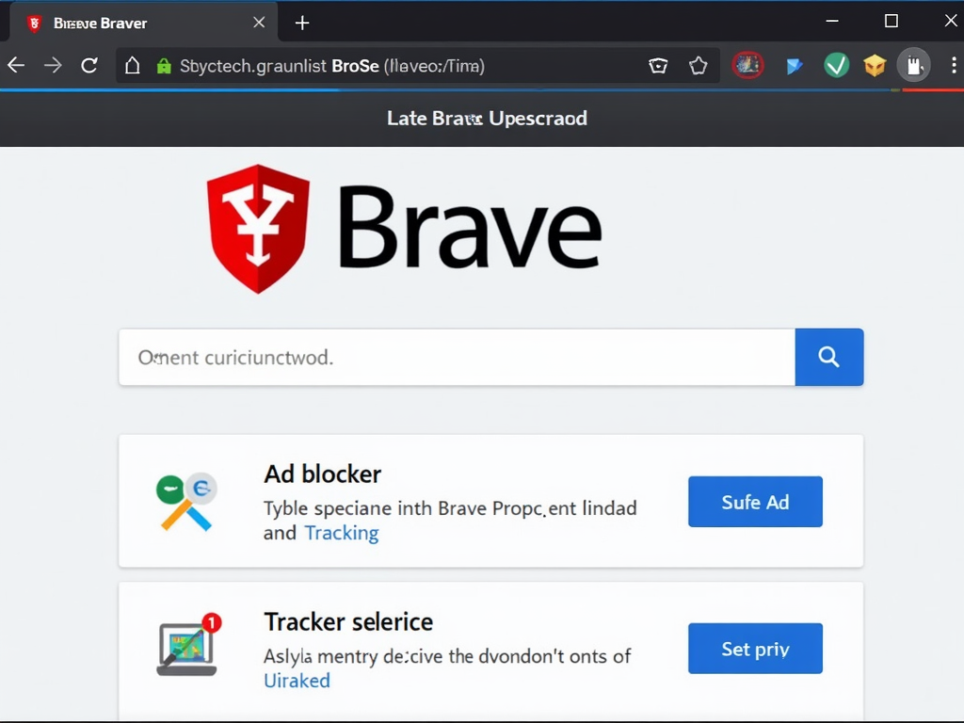Open the red circled extension icon
This screenshot has height=723, width=964.
pyautogui.click(x=747, y=65)
